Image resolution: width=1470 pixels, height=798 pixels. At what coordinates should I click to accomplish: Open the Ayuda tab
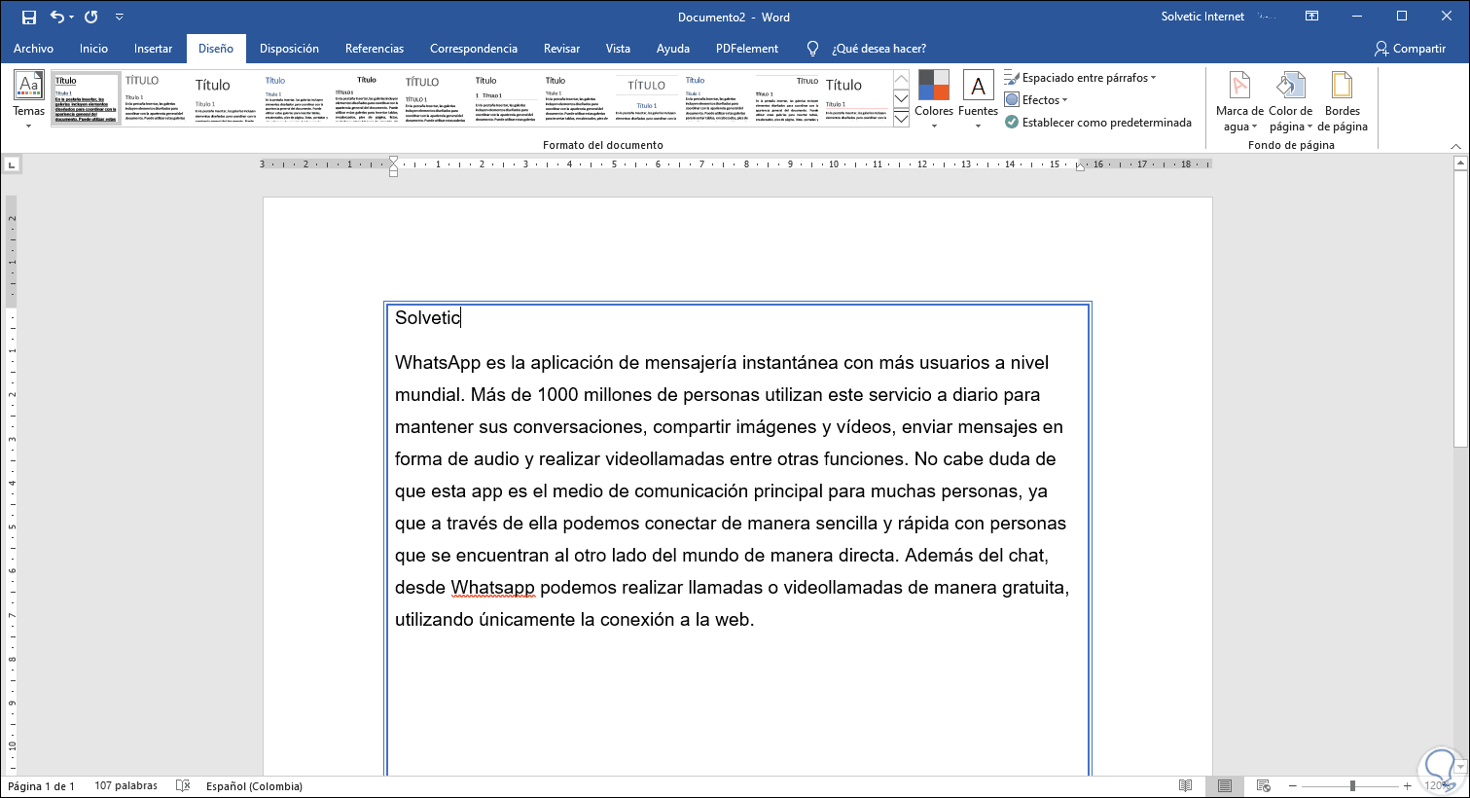coord(673,49)
